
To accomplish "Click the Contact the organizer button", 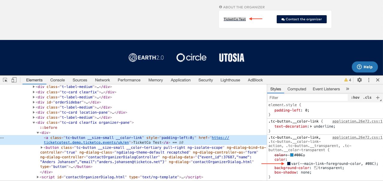I will (301, 19).
